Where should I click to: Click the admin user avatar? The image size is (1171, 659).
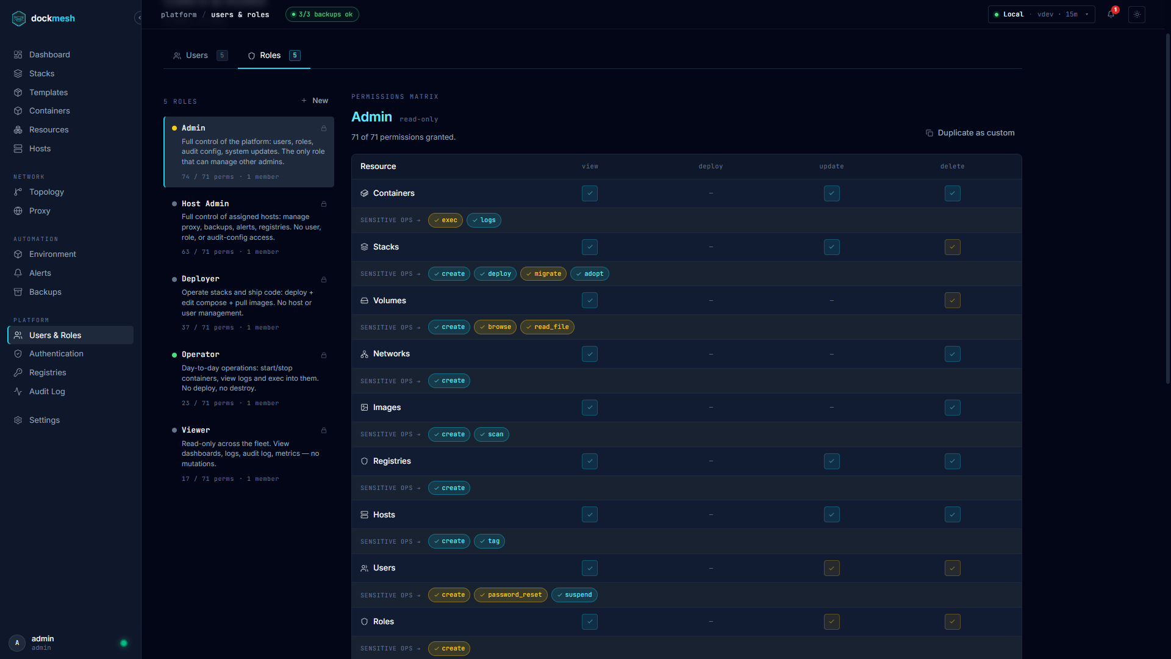pyautogui.click(x=17, y=643)
